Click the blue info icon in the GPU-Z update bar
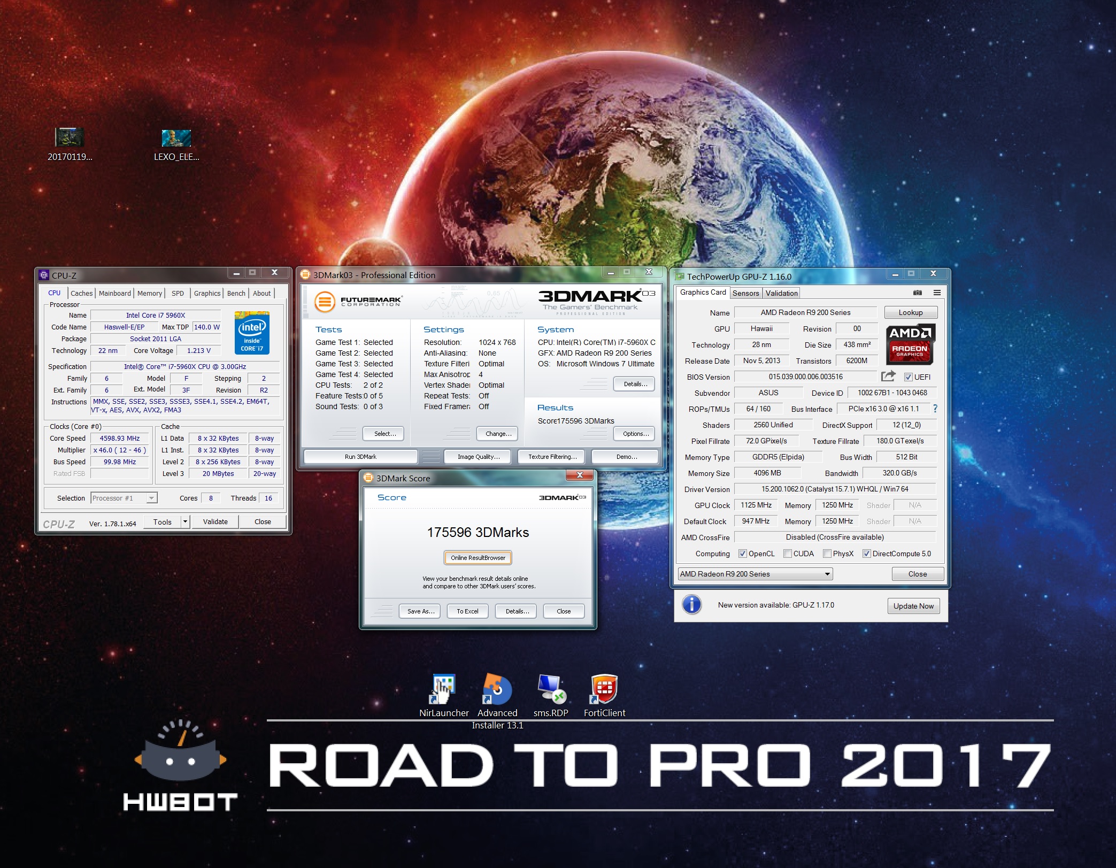 point(692,605)
